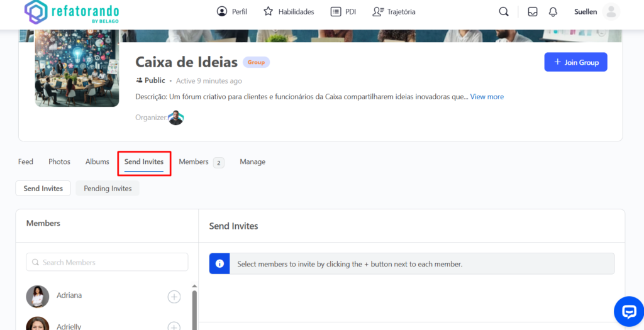Open the inbox messages icon
Viewport: 644px width, 330px height.
tap(533, 12)
